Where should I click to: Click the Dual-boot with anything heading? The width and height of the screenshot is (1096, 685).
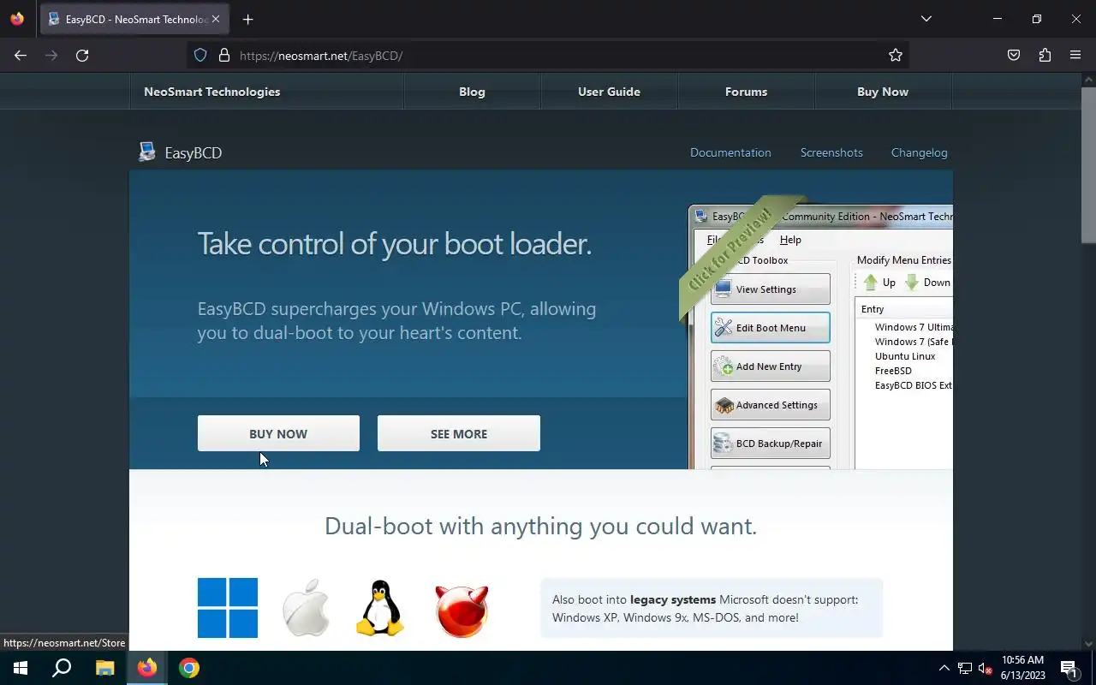[540, 526]
